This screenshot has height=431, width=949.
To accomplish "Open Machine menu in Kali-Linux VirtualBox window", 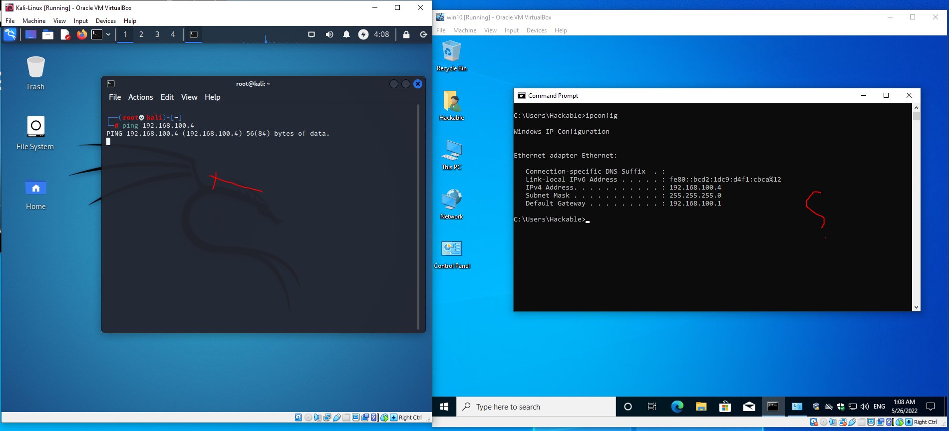I will pyautogui.click(x=34, y=21).
